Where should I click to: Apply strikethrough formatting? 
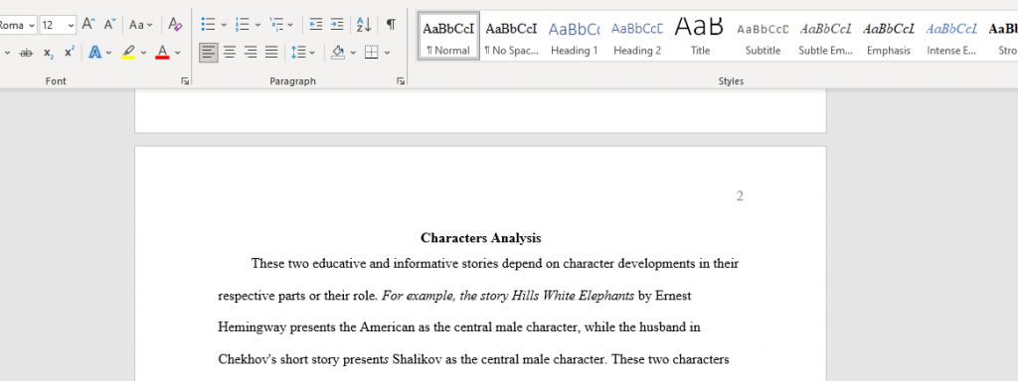26,53
